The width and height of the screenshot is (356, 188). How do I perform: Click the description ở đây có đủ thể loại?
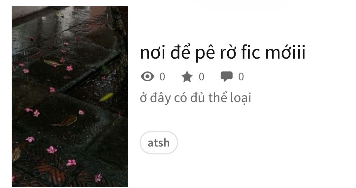(x=195, y=98)
